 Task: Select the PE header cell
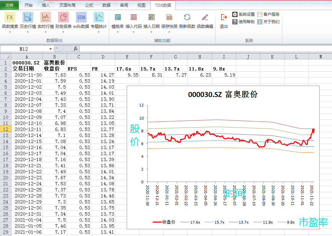(x=103, y=69)
